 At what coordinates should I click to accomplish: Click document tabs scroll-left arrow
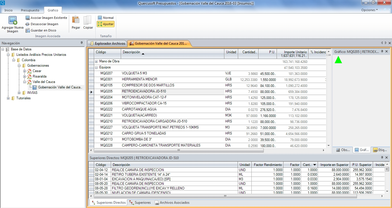[382, 43]
